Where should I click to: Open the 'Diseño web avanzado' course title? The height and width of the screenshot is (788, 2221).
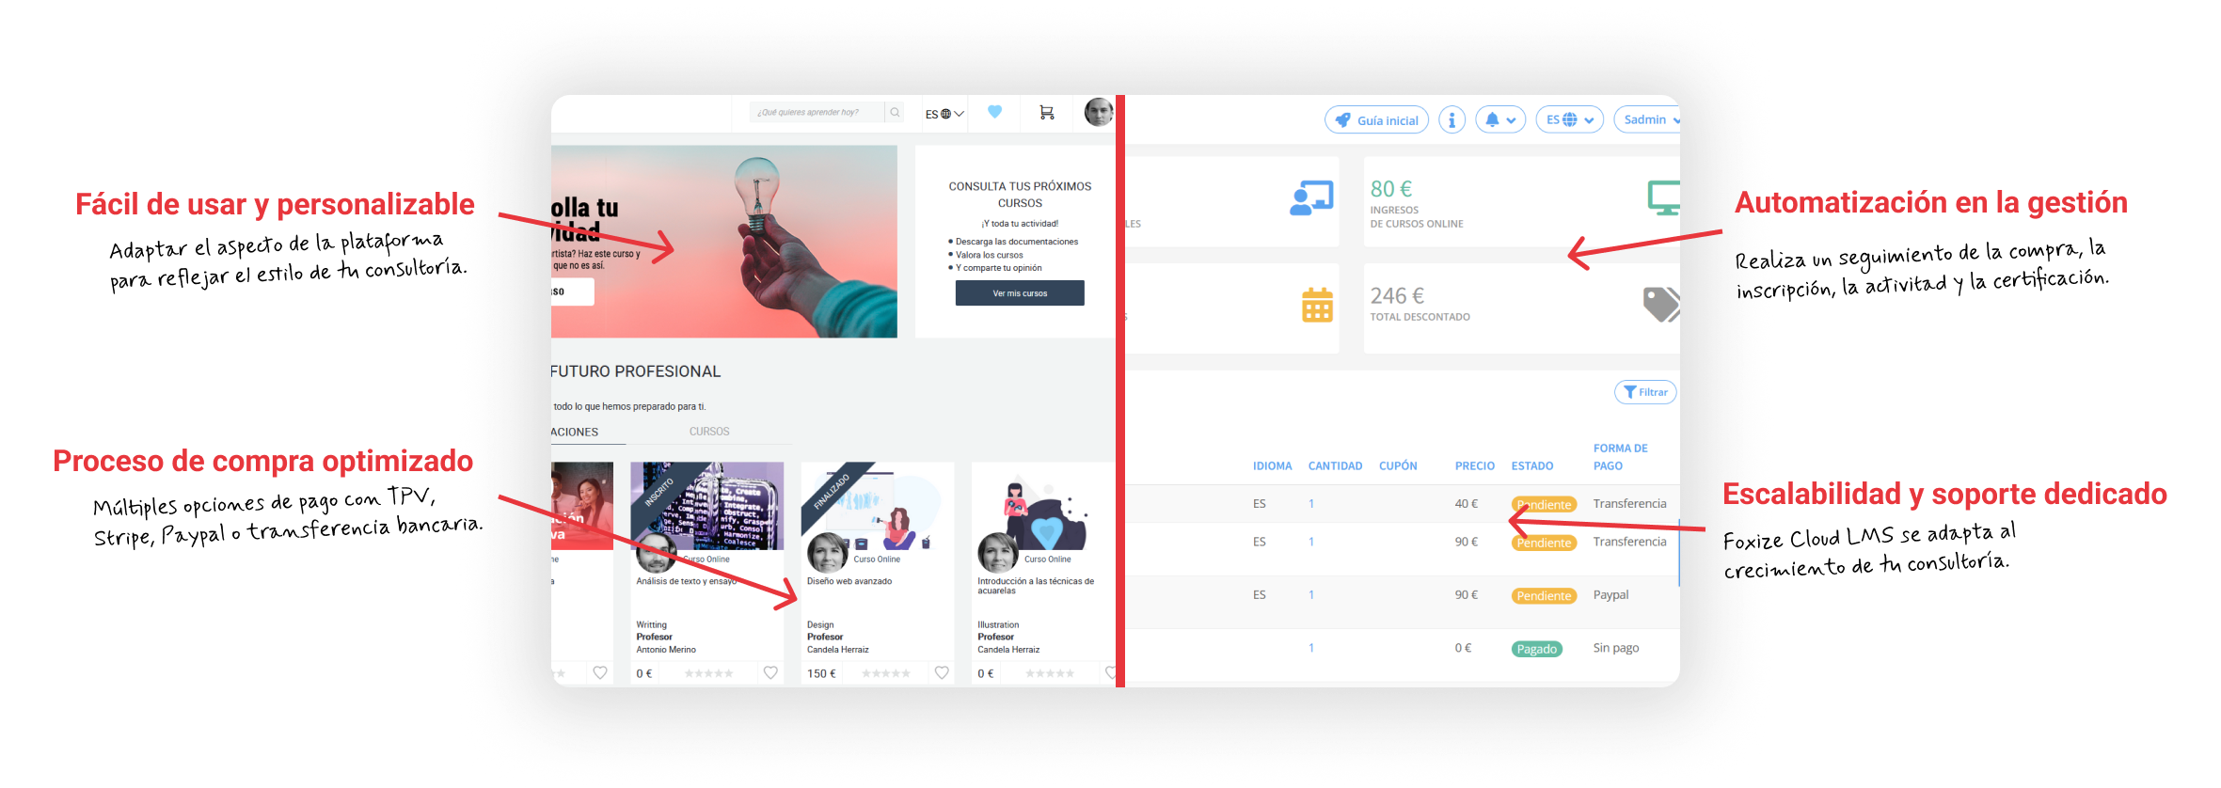(849, 581)
